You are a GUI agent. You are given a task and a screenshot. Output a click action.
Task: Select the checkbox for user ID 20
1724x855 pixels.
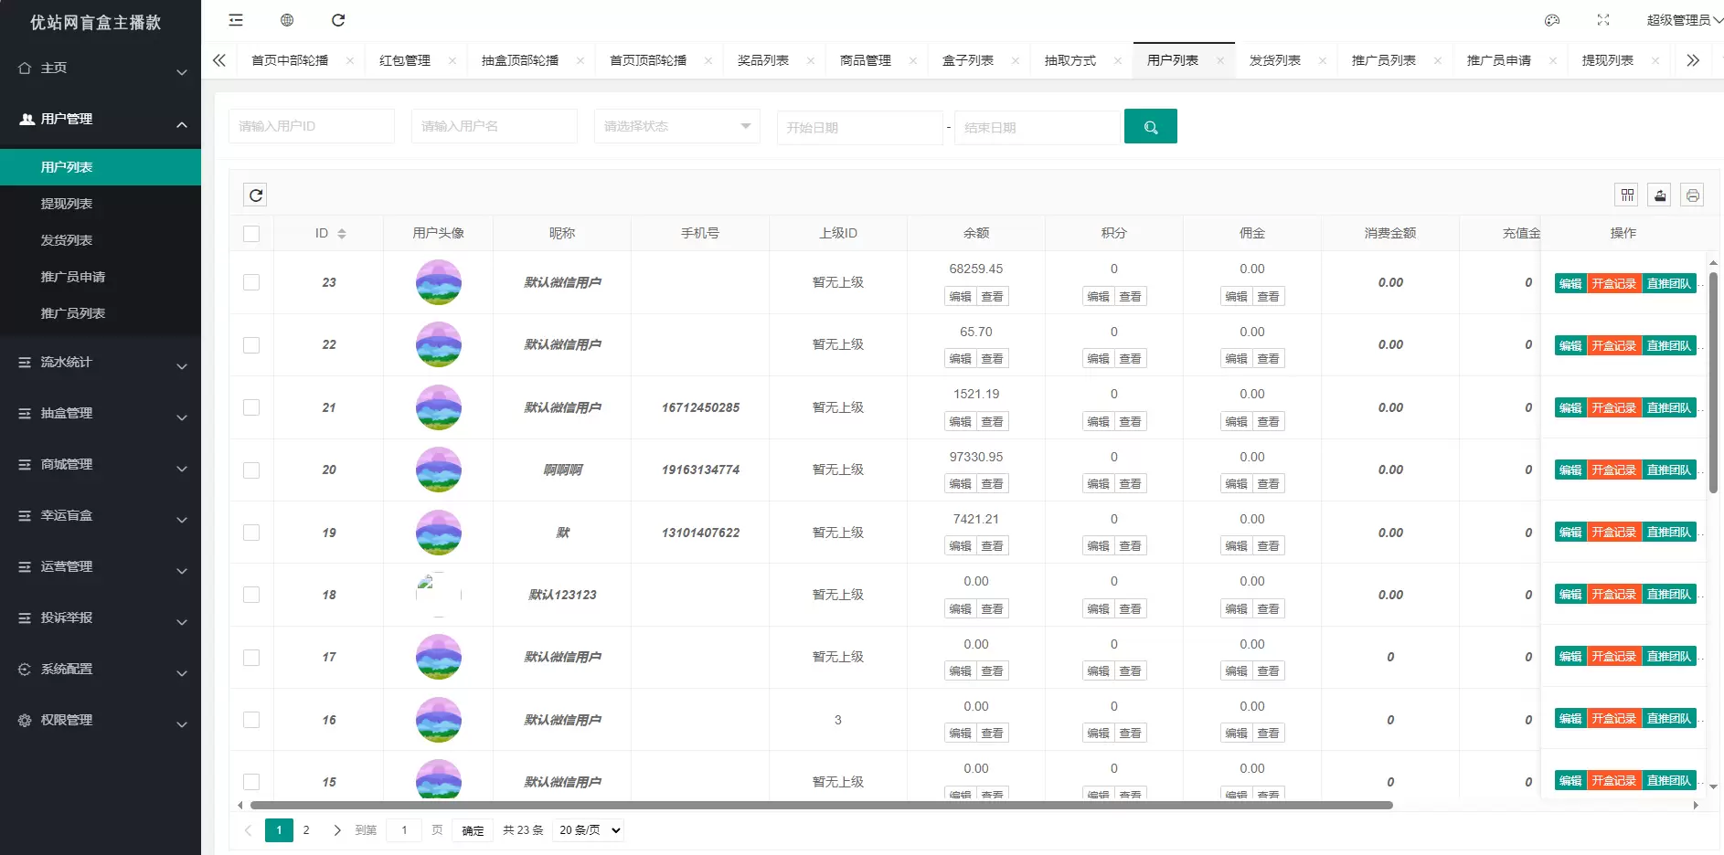pyautogui.click(x=251, y=470)
